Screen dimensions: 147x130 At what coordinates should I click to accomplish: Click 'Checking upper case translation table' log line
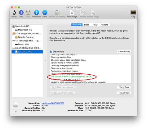click(x=68, y=60)
